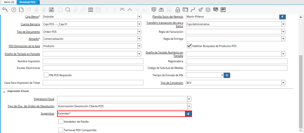This screenshot has width=304, height=133.
Task: Open the Help question mark icon
Action: [x=13, y=10]
